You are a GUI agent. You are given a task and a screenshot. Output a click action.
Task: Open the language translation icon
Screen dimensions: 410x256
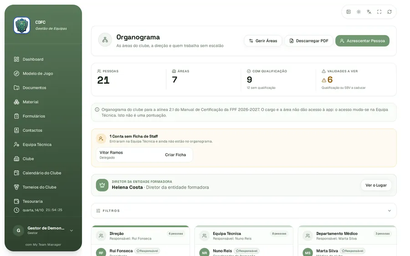(x=369, y=12)
